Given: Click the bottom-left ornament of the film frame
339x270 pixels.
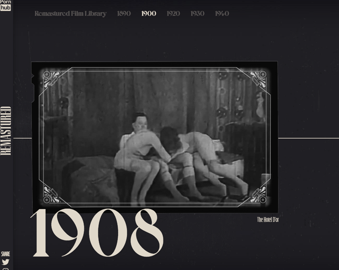Looking at the screenshot, I should (x=51, y=195).
